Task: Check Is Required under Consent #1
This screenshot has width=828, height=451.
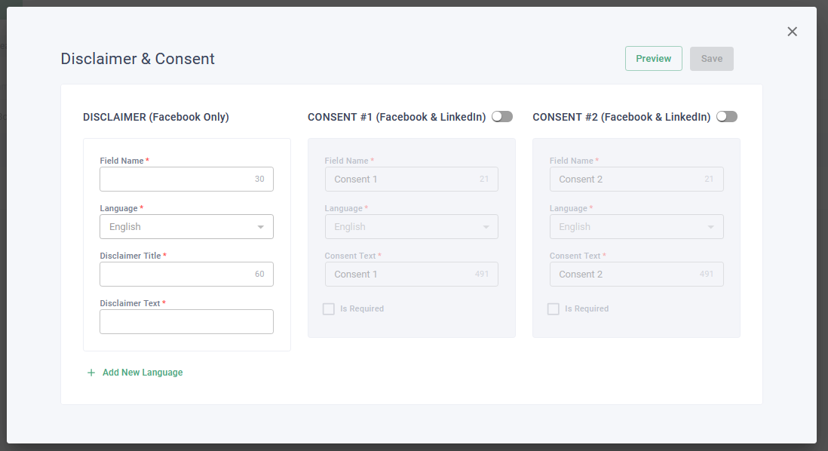Action: 329,309
